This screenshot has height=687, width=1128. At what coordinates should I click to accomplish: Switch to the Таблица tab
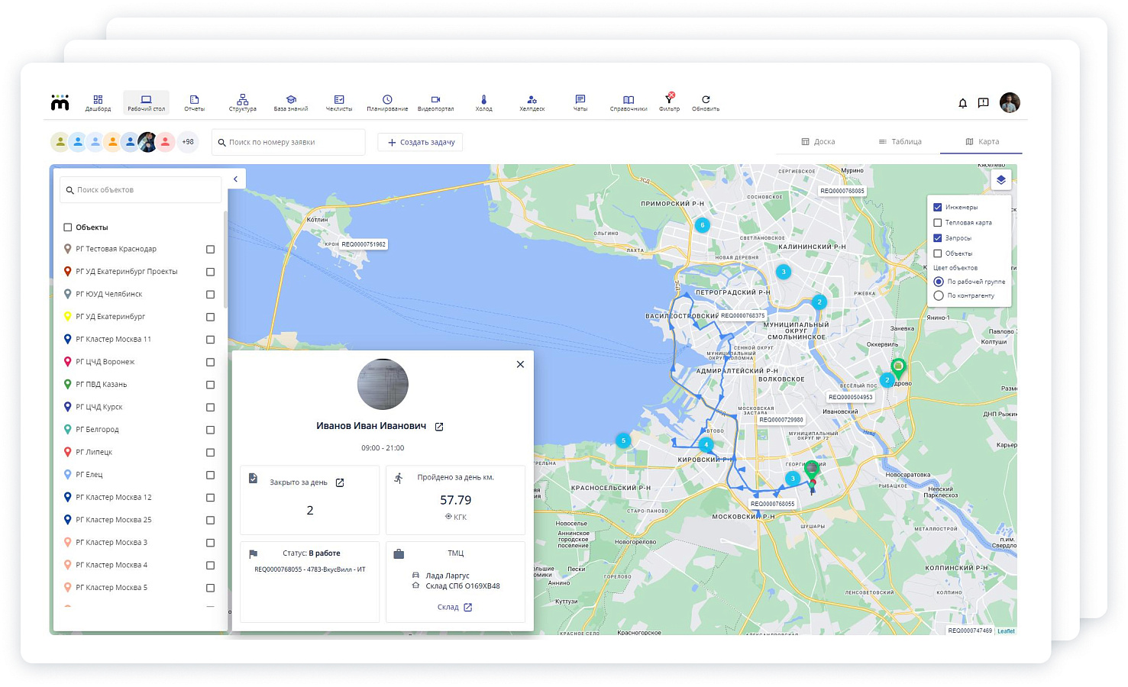900,142
